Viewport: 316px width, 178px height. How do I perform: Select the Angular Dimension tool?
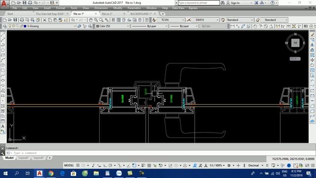pyautogui.click(x=271, y=26)
